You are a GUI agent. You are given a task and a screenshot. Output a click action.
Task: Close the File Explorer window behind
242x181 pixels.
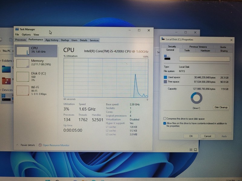[x=195, y=33]
